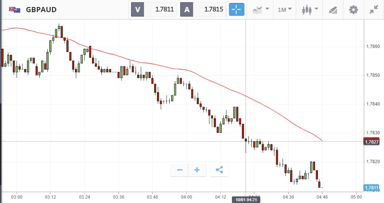This screenshot has width=384, height=203.
Task: Zoom out with the minus button
Action: pos(180,170)
